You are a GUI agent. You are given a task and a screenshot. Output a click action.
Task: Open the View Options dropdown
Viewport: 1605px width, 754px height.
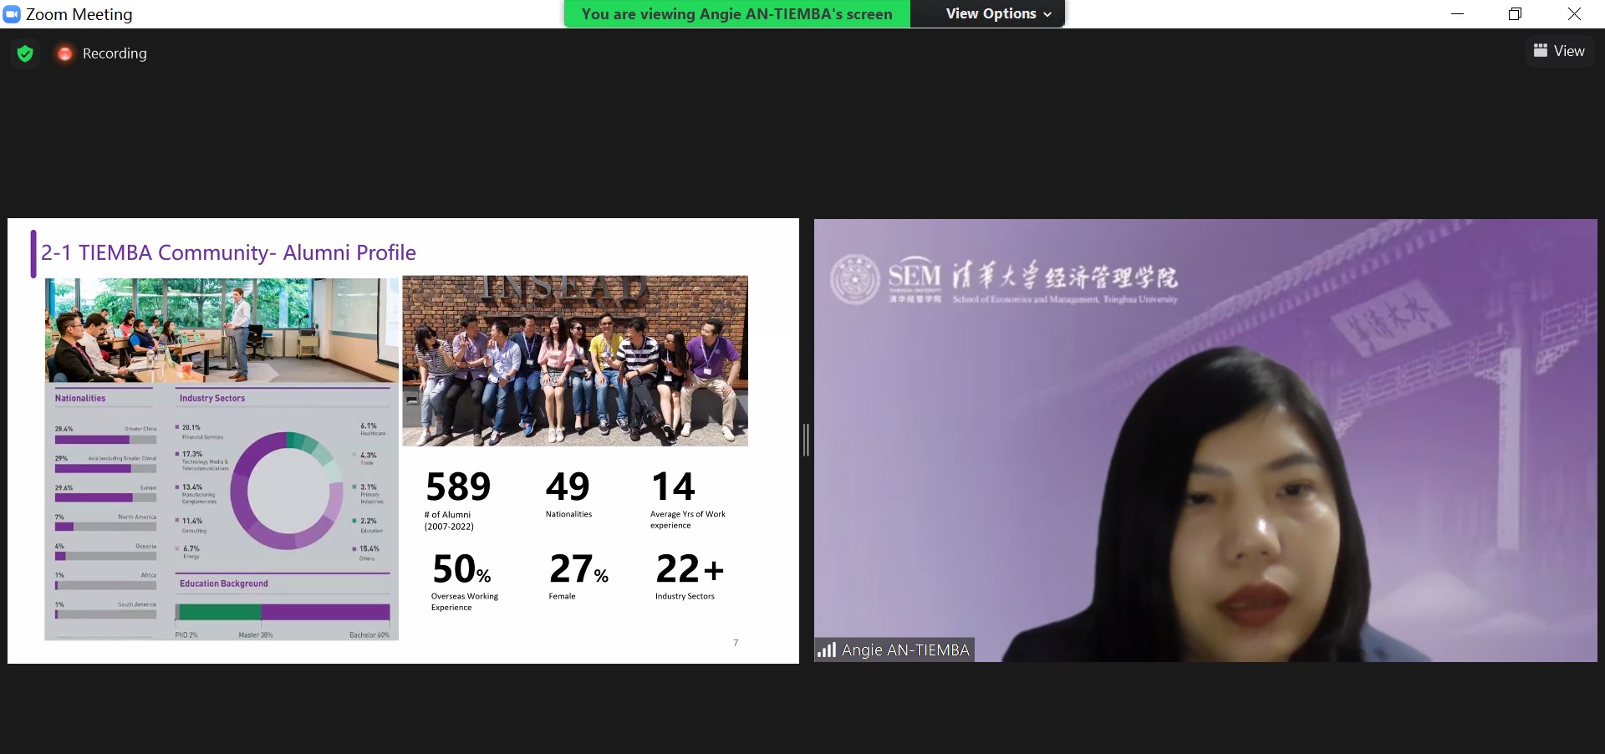(991, 14)
